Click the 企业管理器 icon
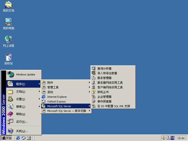Image resolution: width=188 pixels, height=141 pixels. point(93,97)
